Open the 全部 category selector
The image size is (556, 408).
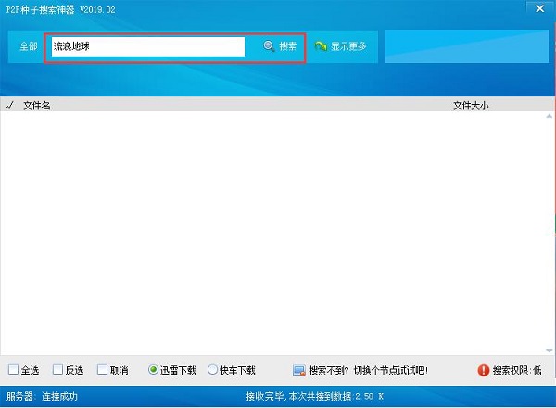point(28,45)
